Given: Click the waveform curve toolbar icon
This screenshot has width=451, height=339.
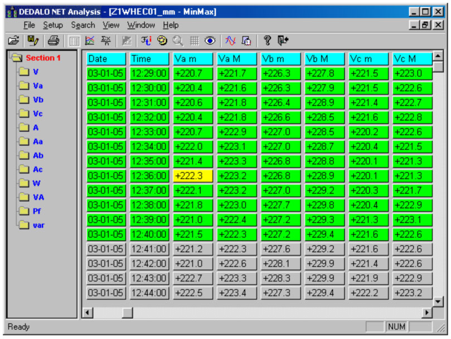Looking at the screenshot, I should [230, 41].
